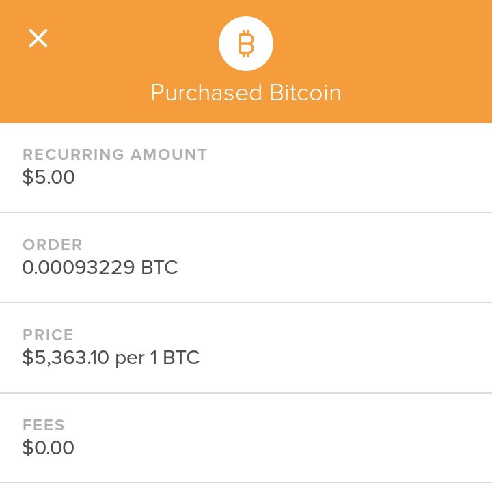
Task: Select the 0.00093229 order amount
Action: [x=79, y=267]
